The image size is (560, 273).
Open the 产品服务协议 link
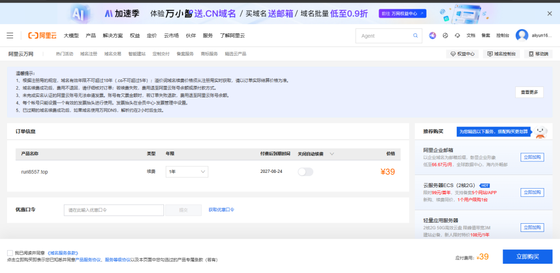pyautogui.click(x=88, y=260)
